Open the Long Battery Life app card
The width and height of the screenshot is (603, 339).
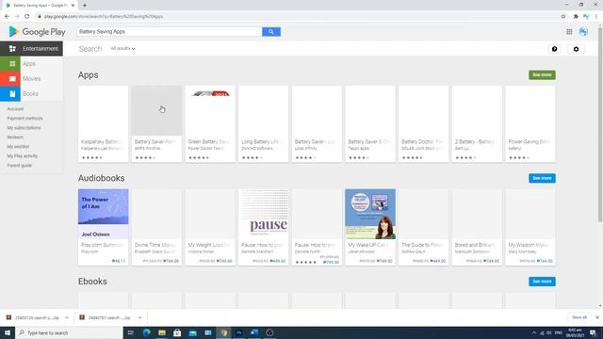pyautogui.click(x=264, y=124)
